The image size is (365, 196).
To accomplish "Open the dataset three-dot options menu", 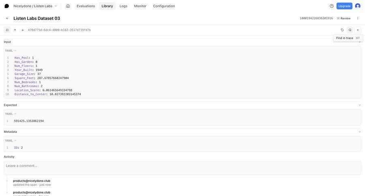I will coord(358,18).
